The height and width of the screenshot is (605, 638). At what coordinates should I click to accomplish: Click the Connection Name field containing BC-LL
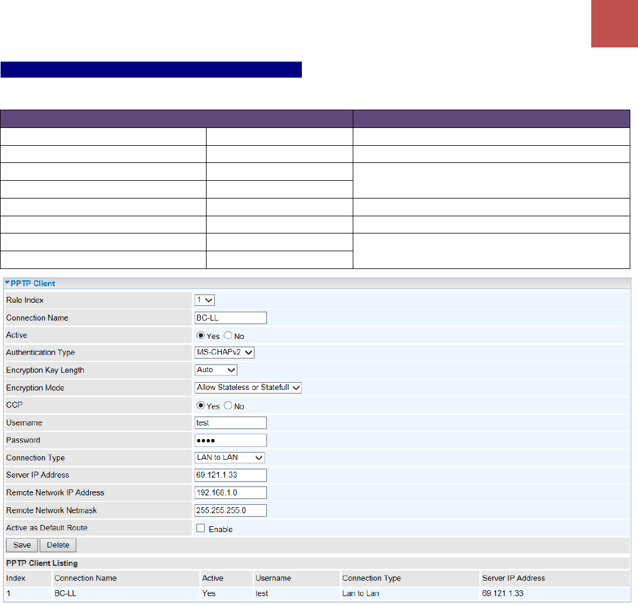(230, 318)
